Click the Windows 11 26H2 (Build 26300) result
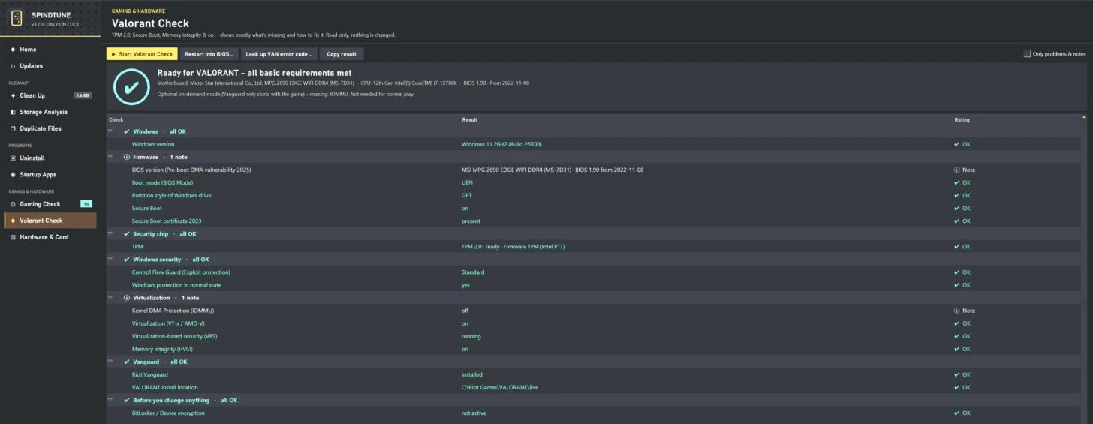 click(501, 144)
